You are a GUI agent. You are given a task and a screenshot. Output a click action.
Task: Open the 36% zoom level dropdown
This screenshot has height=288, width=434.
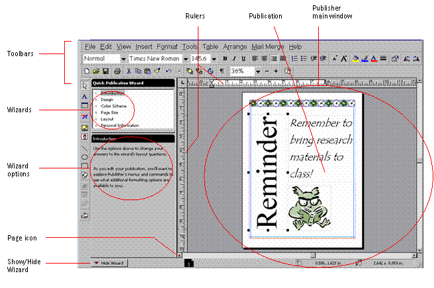(x=259, y=71)
